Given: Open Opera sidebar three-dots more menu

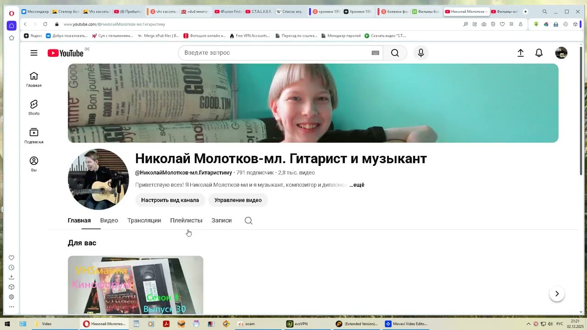Looking at the screenshot, I should coord(11,307).
